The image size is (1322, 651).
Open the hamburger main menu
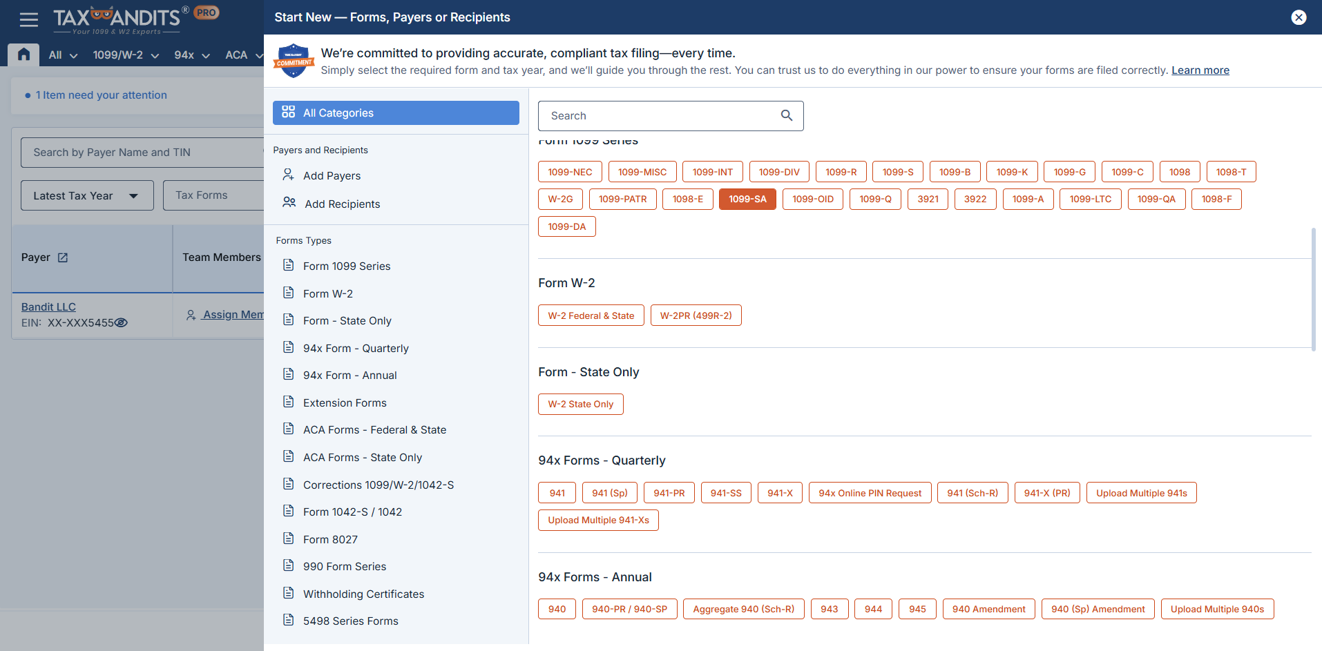tap(29, 19)
